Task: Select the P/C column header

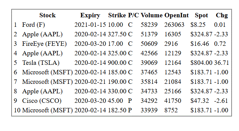Action: tap(133, 15)
